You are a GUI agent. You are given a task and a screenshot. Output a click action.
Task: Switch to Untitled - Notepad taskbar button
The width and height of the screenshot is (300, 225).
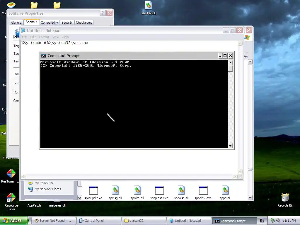pyautogui.click(x=189, y=221)
